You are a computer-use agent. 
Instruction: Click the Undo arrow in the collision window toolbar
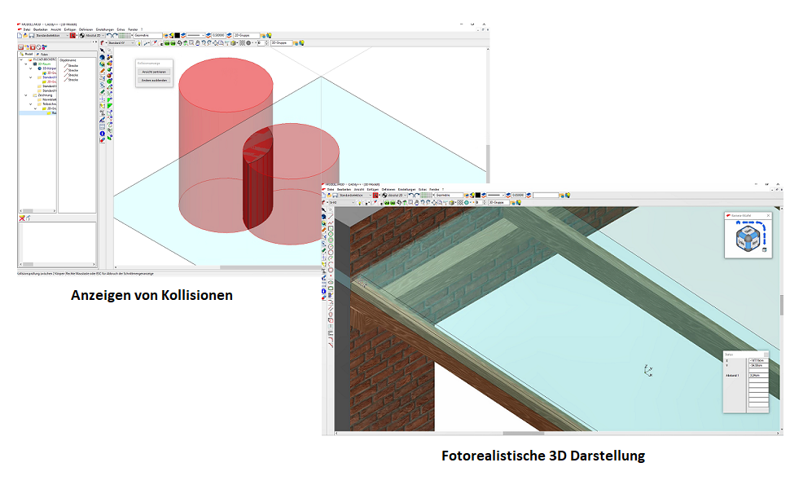(x=109, y=35)
